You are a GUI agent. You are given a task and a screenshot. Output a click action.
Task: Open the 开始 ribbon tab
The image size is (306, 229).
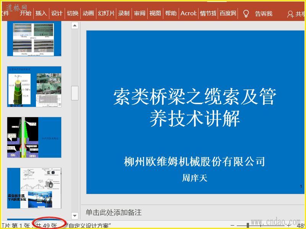tap(25, 13)
